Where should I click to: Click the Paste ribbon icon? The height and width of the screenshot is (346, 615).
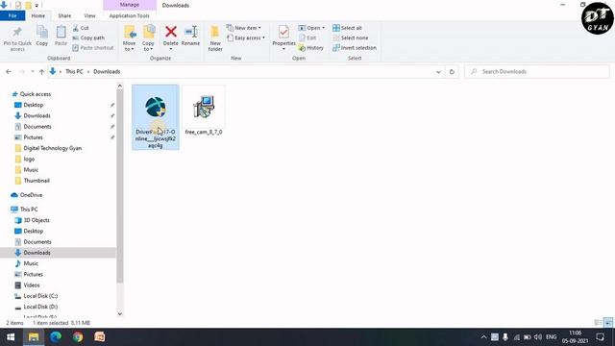coord(61,32)
